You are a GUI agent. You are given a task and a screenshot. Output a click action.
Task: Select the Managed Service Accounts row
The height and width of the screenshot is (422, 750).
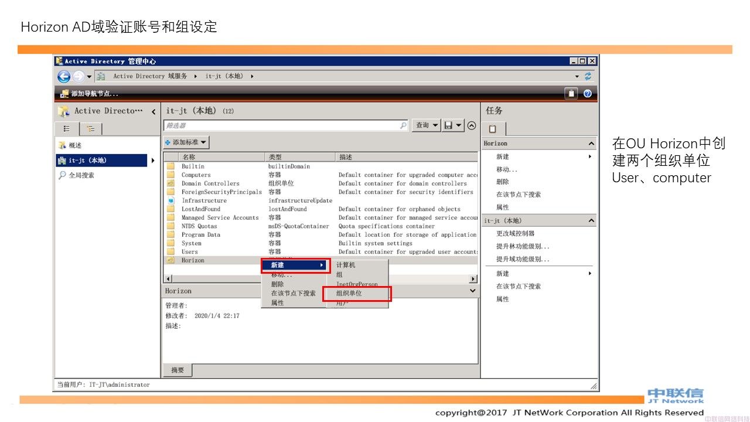pyautogui.click(x=321, y=217)
